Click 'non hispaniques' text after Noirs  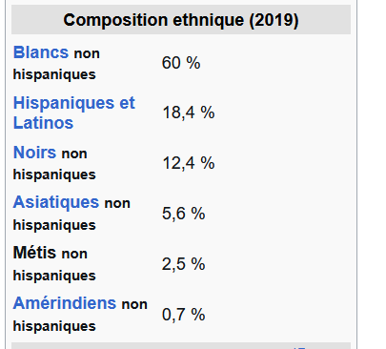(50, 164)
